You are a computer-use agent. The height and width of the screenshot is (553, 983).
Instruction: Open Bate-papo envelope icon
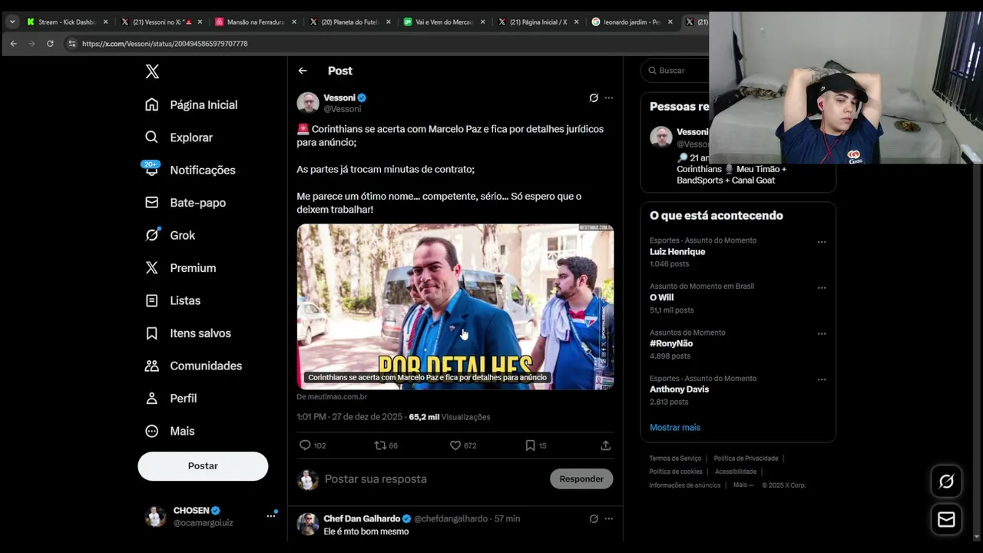pos(152,203)
